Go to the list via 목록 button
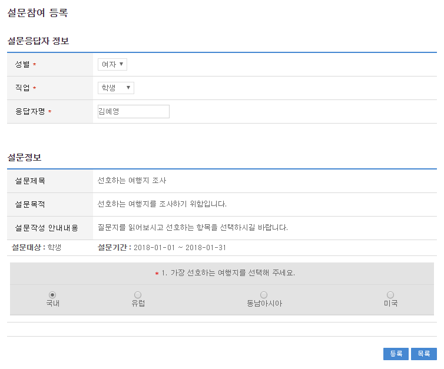 pos(423,354)
